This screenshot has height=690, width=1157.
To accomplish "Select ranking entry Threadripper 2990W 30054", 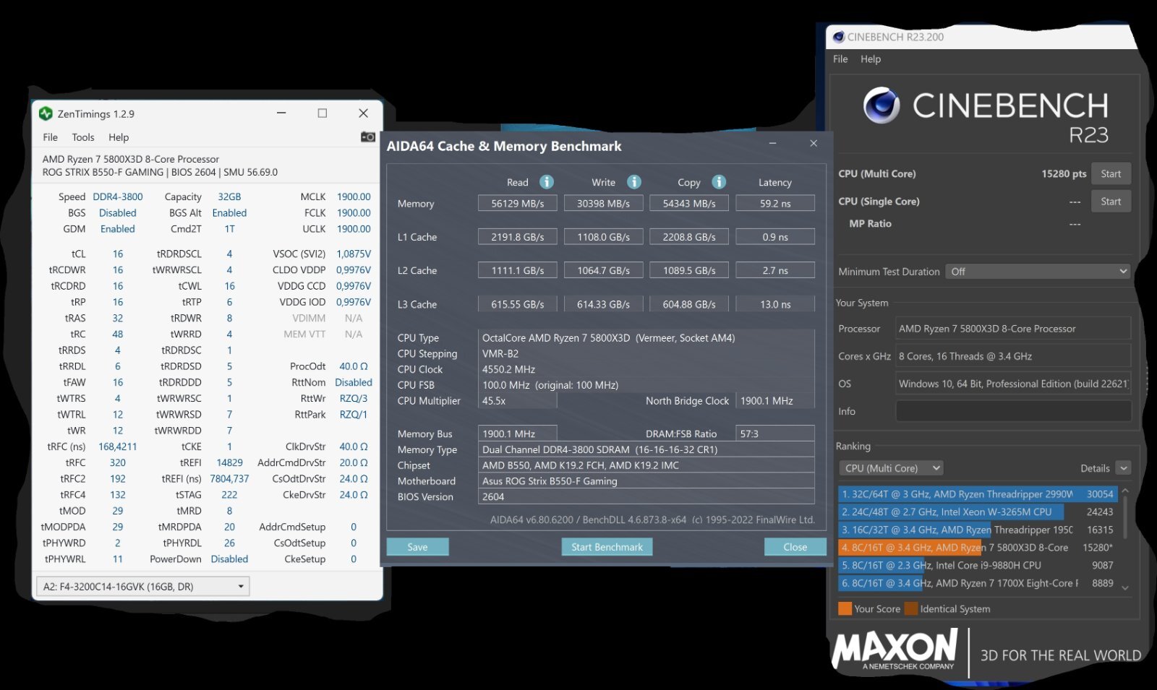I will click(978, 494).
